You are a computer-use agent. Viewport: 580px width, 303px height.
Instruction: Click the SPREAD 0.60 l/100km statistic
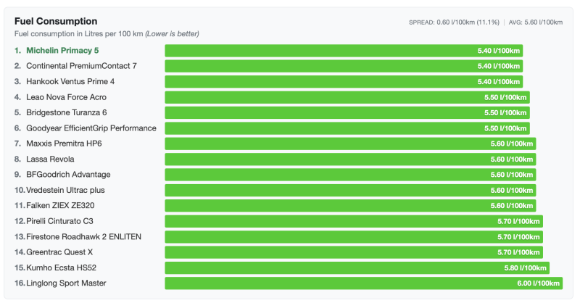click(x=454, y=22)
